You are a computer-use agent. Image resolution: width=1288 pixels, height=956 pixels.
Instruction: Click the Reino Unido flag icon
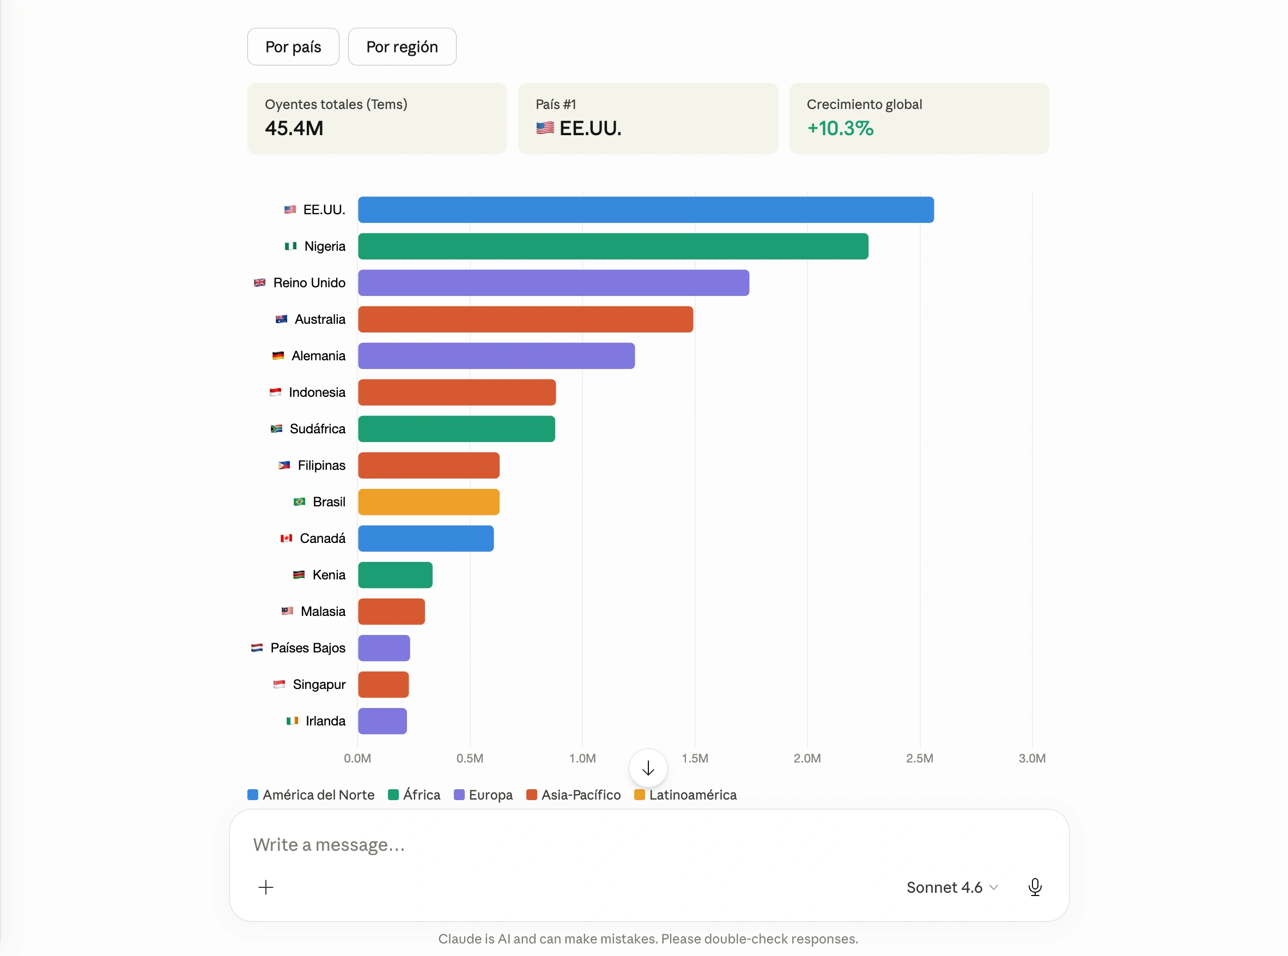pyautogui.click(x=259, y=282)
